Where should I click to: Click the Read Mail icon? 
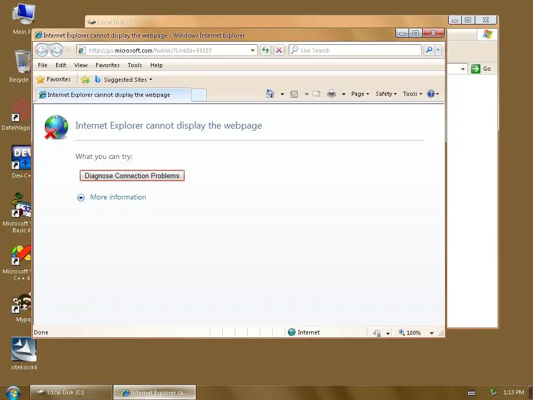pos(316,94)
